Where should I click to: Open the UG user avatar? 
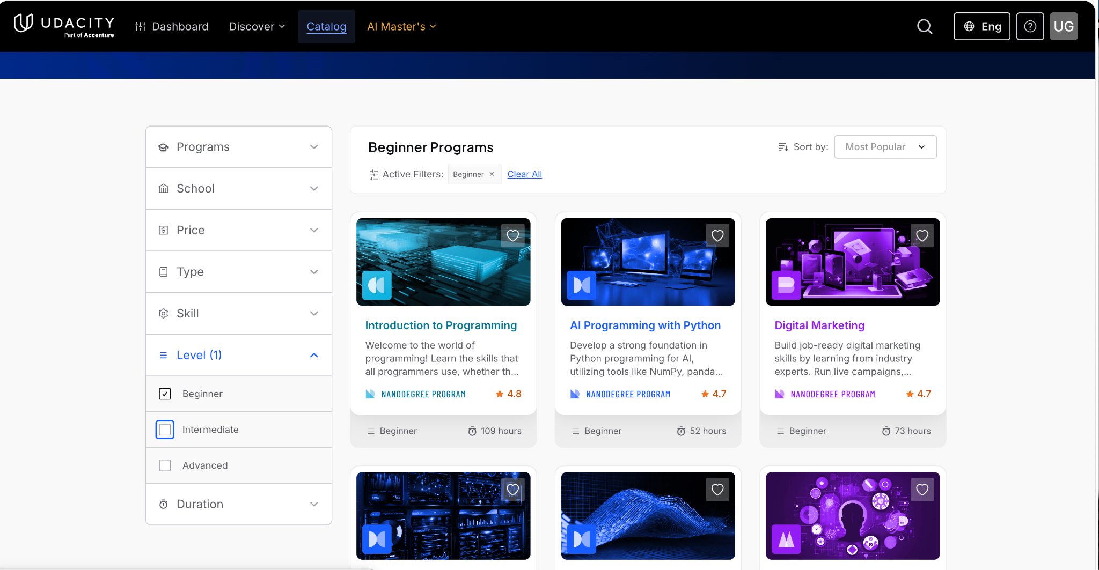coord(1064,26)
